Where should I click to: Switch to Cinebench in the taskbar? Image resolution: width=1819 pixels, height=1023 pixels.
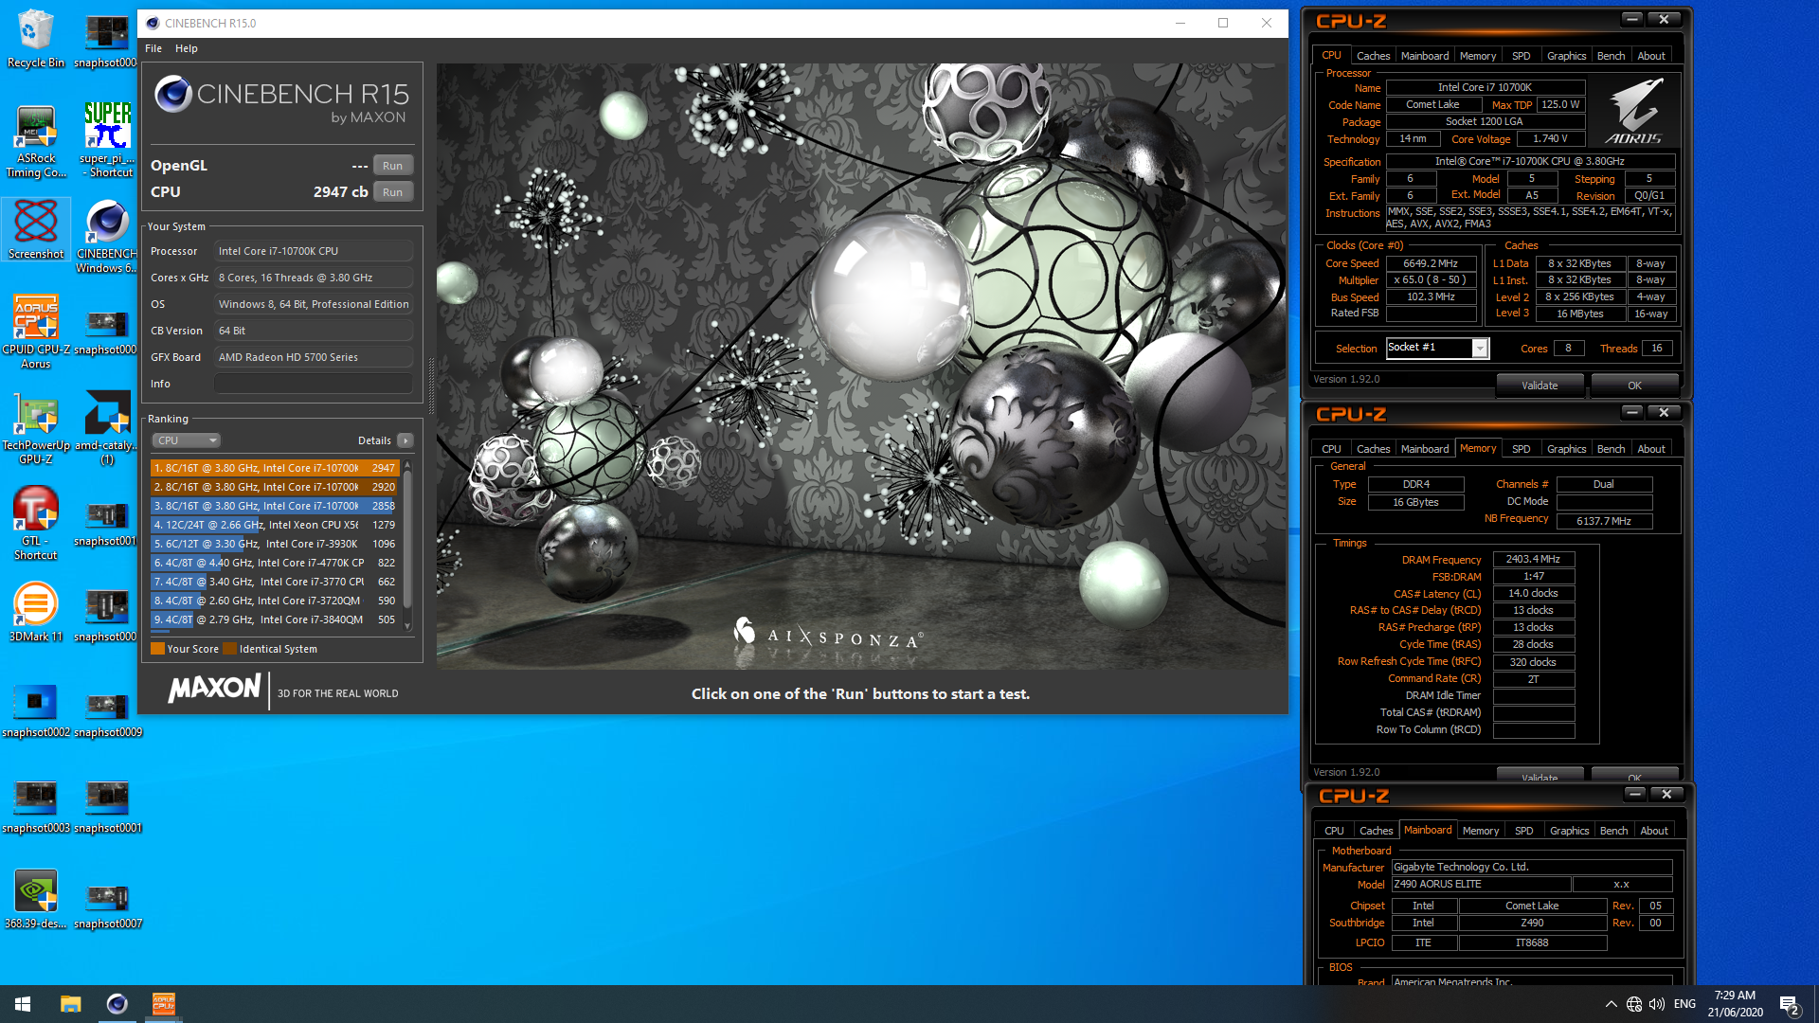click(x=117, y=1004)
